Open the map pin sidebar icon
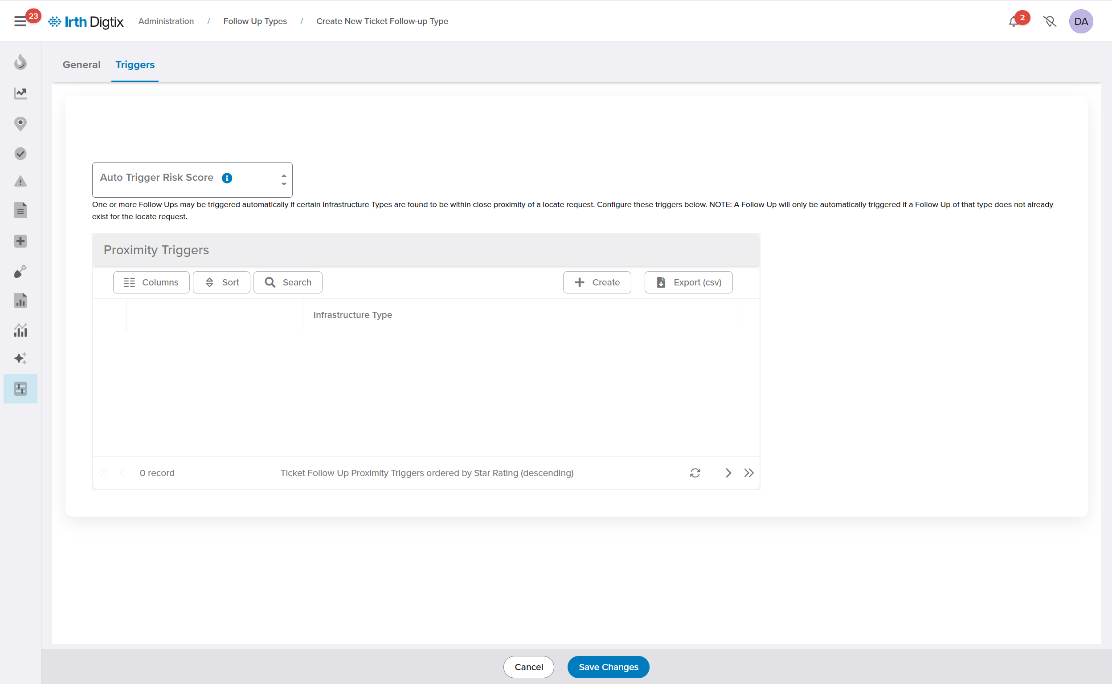The image size is (1112, 684). click(x=20, y=123)
